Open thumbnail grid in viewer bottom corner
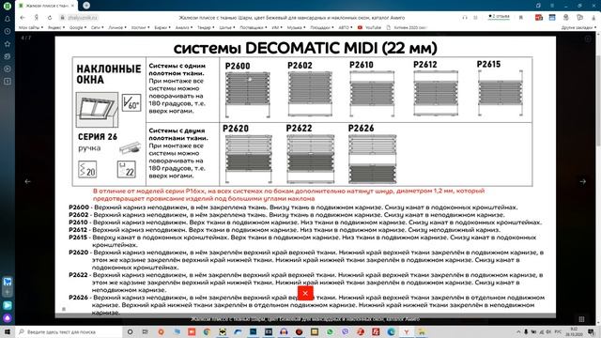Viewport: 601px width, 338px height. (x=581, y=319)
